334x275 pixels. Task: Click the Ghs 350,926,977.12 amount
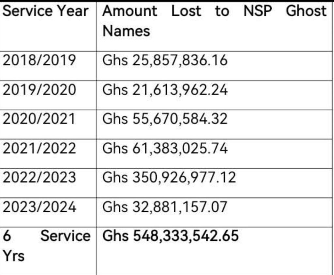tap(169, 177)
